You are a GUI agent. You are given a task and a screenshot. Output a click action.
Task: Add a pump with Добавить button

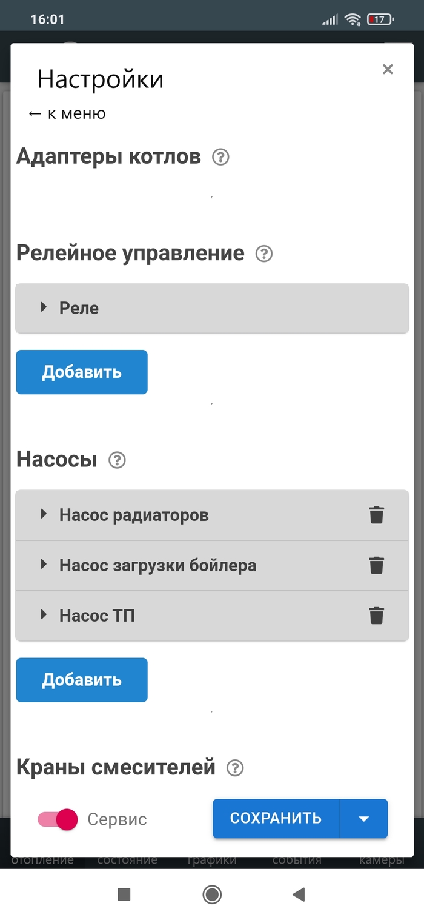click(x=82, y=680)
